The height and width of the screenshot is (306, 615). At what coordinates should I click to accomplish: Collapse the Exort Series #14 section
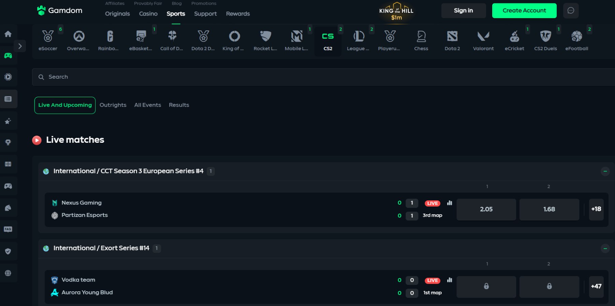click(605, 249)
